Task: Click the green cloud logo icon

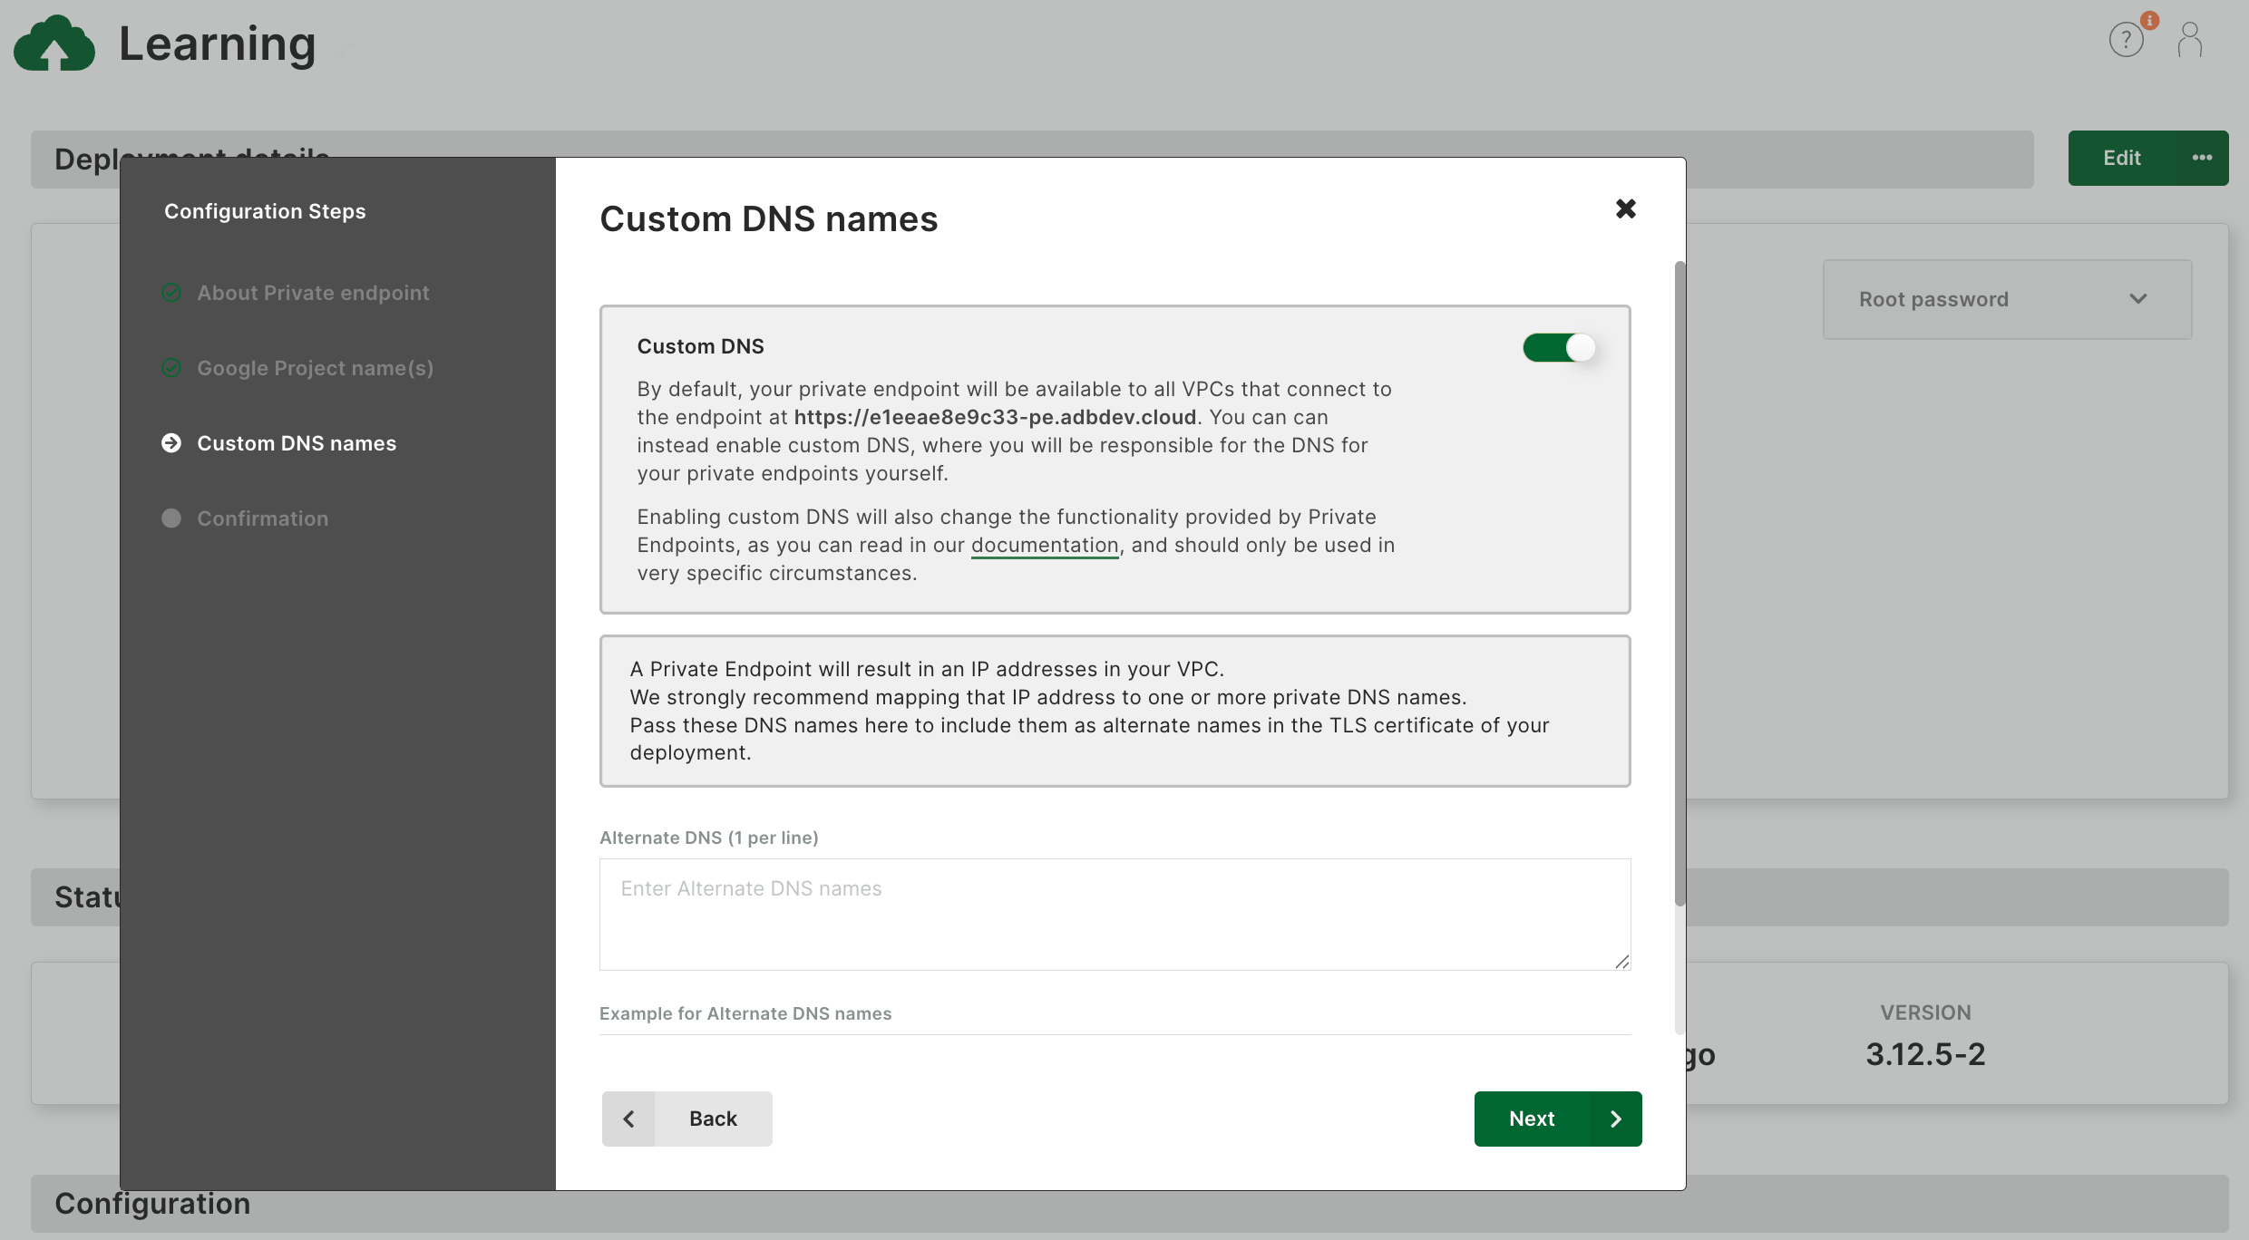Action: [54, 43]
